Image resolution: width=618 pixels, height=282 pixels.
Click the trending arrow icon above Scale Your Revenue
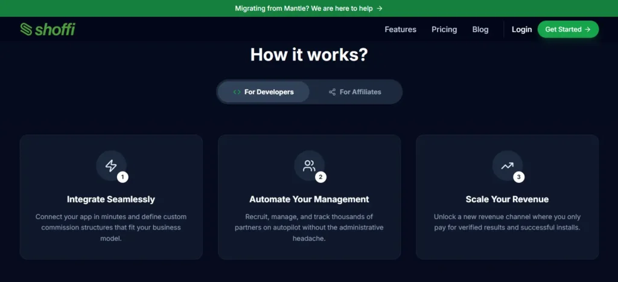507,165
